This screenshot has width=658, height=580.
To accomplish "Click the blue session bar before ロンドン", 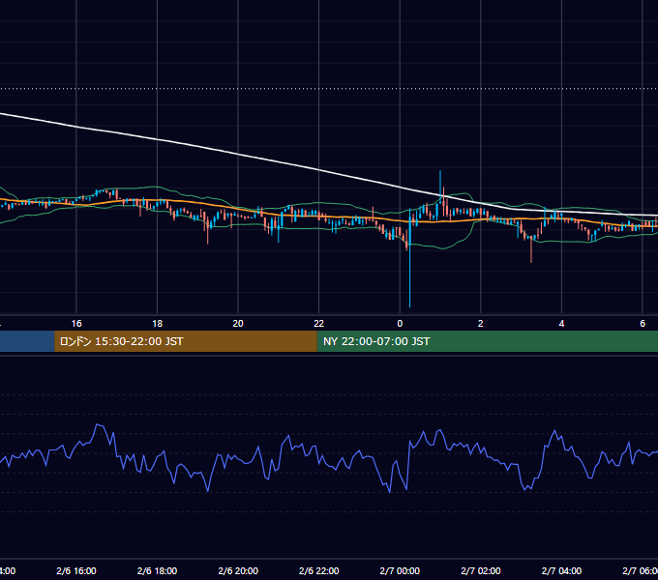I will point(27,341).
